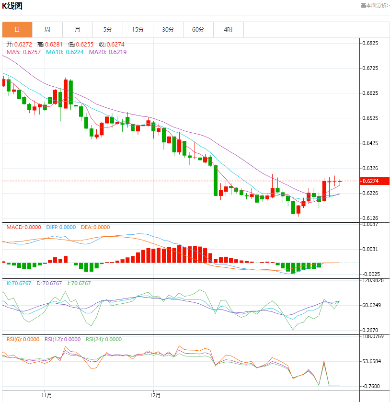This screenshot has width=390, height=402.
Task: Click the MA20 indicator label
Action: (x=108, y=52)
